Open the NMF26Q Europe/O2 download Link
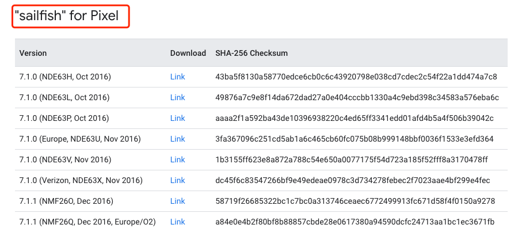Viewport: 518px width, 232px height. [177, 222]
